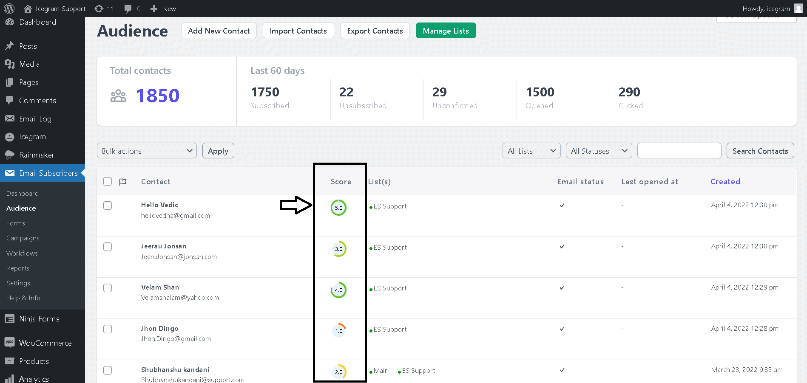Open the Campaigns submenu item

click(x=23, y=238)
